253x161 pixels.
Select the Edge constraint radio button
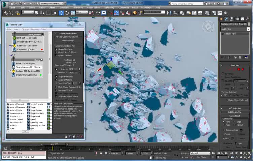(235, 122)
